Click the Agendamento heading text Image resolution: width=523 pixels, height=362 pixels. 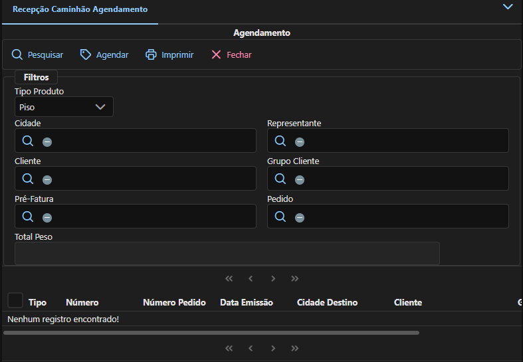coord(262,33)
